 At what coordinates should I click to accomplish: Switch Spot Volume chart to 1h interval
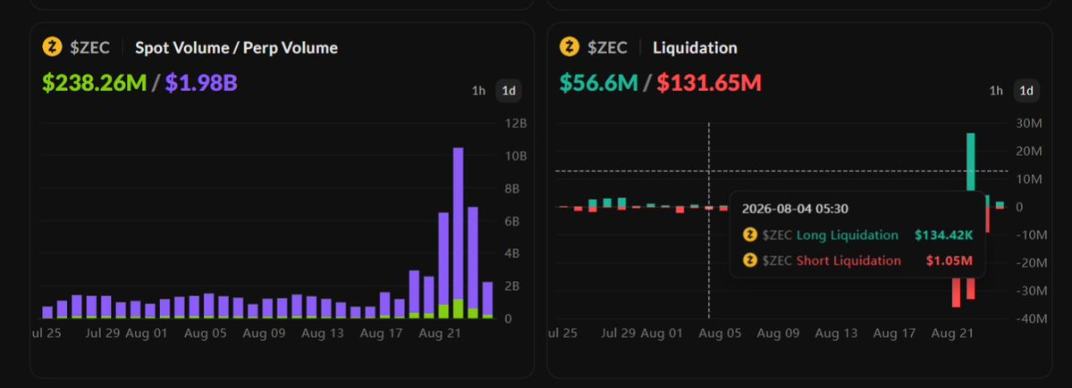pyautogui.click(x=478, y=91)
